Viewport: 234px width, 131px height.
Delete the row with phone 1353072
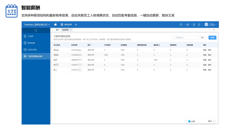coord(210,50)
